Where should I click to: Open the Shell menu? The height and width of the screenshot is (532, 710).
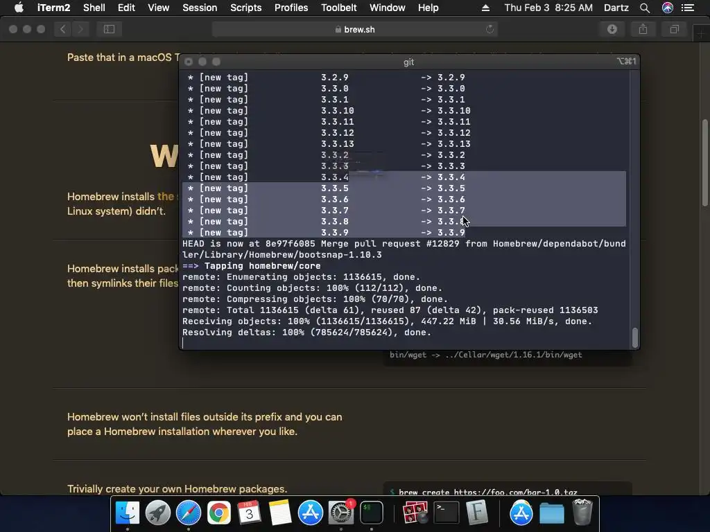(x=94, y=8)
